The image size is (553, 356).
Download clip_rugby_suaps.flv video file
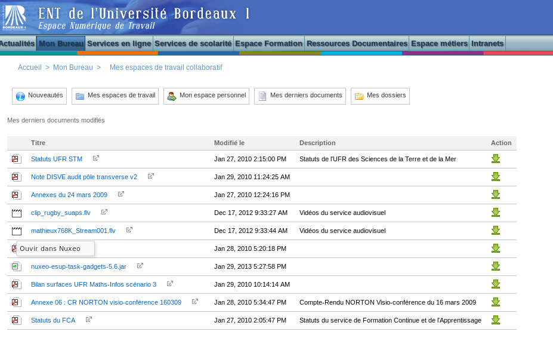click(495, 213)
